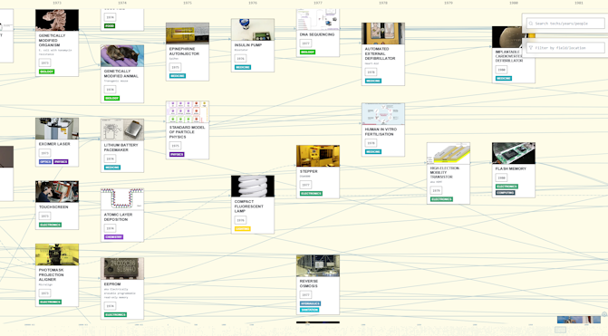
Task: Click the Computing tag on the Flash Memory card
Action: click(505, 193)
